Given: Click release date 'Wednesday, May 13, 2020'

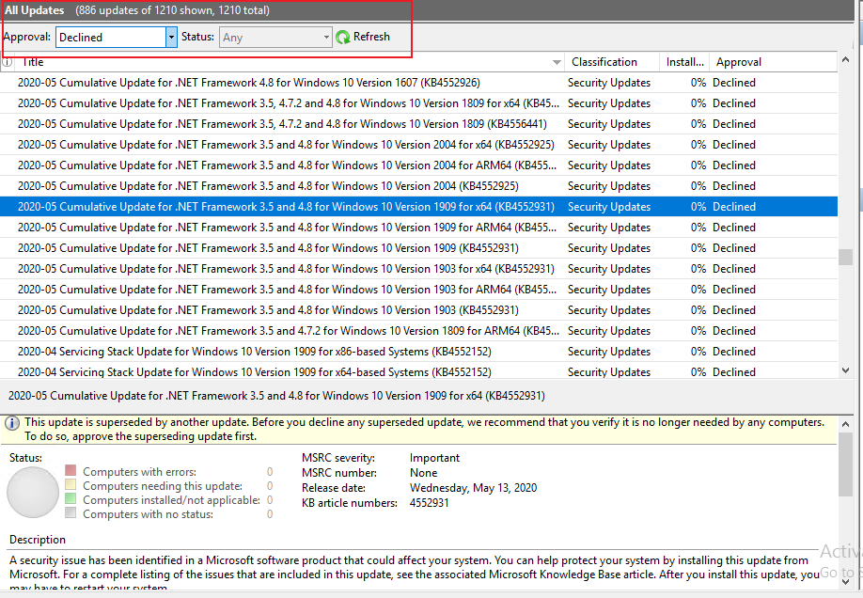Looking at the screenshot, I should 473,488.
